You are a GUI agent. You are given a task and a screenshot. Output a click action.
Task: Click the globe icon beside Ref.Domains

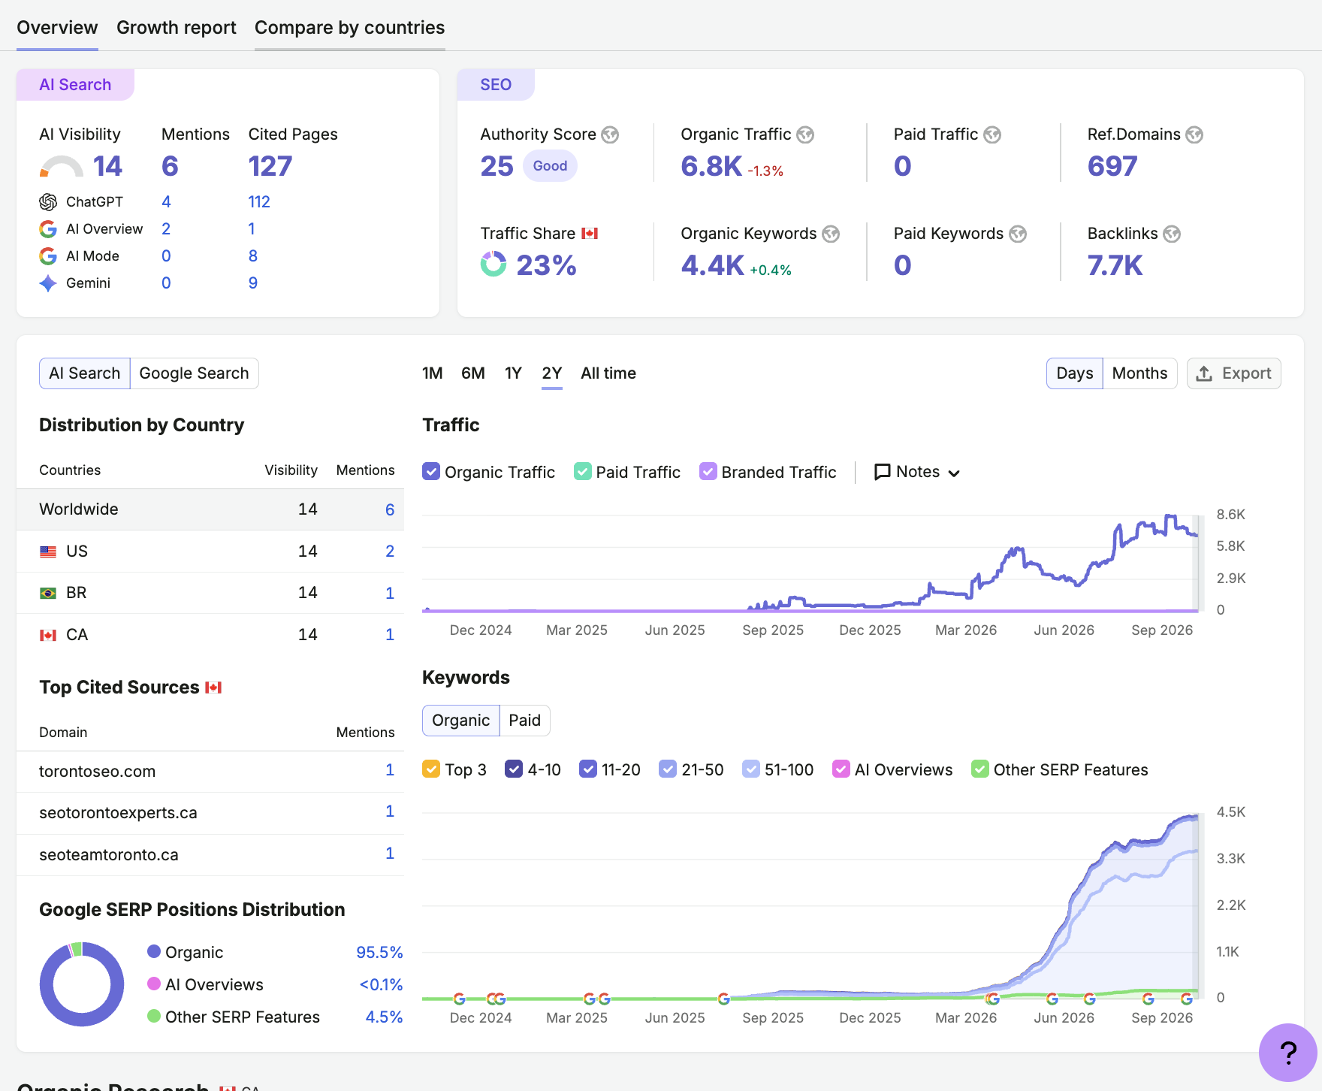click(1194, 134)
